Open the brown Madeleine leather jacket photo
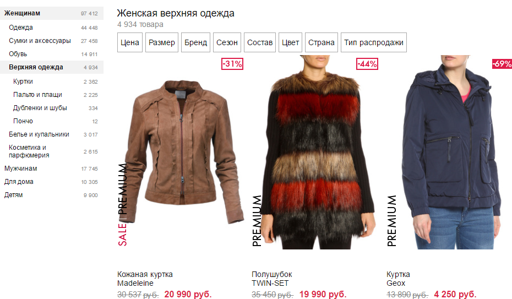 coord(184,152)
